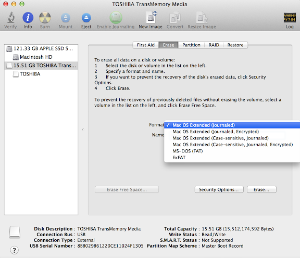Eject the disk using Eject icon
The image size is (300, 258).
(86, 18)
